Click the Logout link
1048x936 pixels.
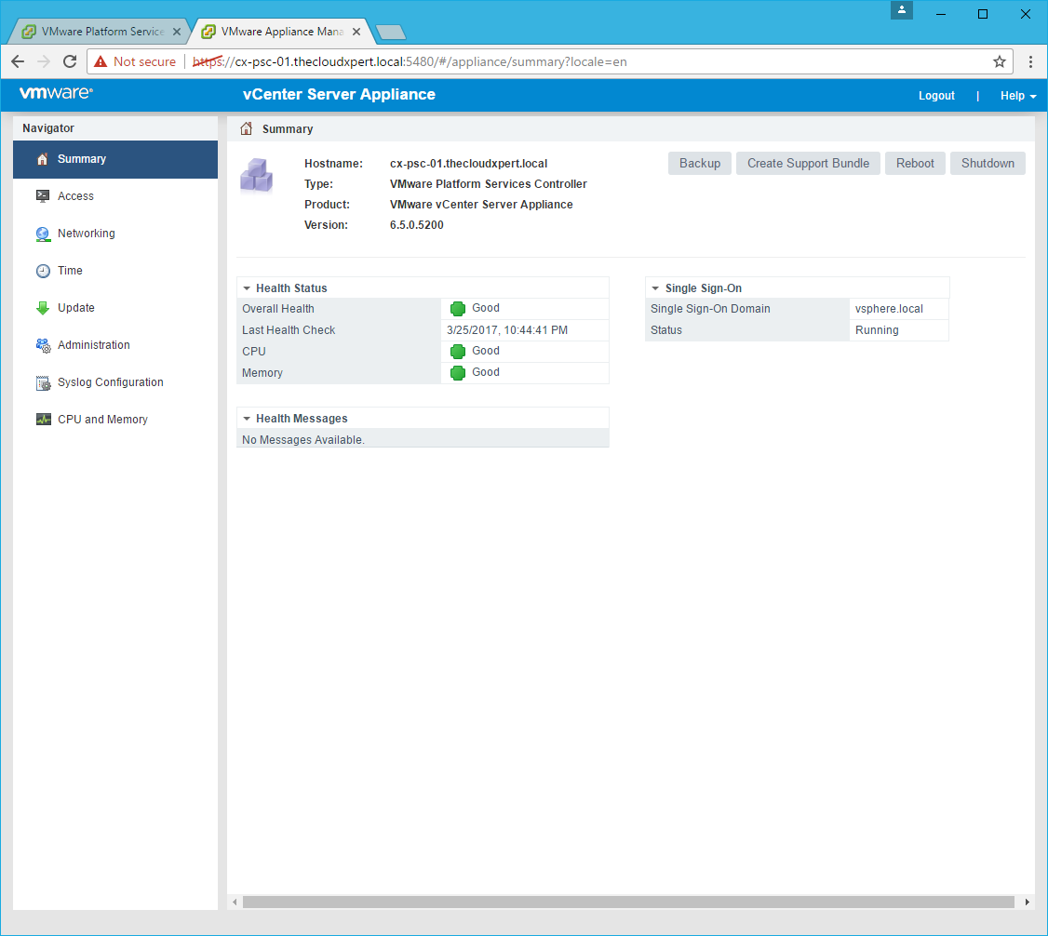click(x=936, y=96)
